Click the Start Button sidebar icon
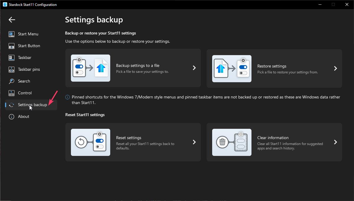354x201 pixels. point(12,46)
